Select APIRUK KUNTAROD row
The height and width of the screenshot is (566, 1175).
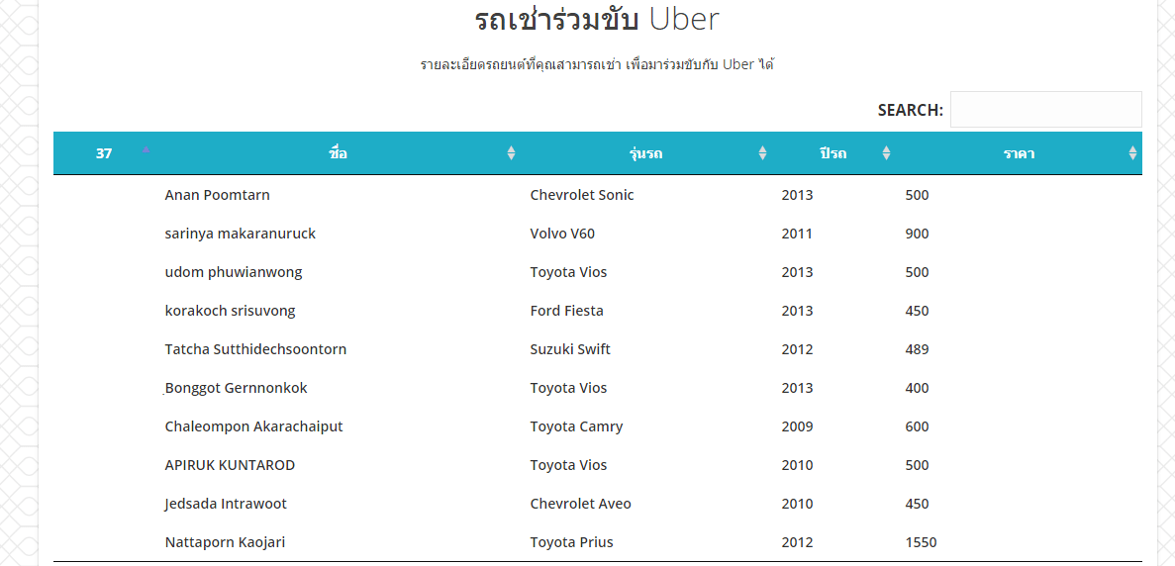pyautogui.click(x=598, y=465)
